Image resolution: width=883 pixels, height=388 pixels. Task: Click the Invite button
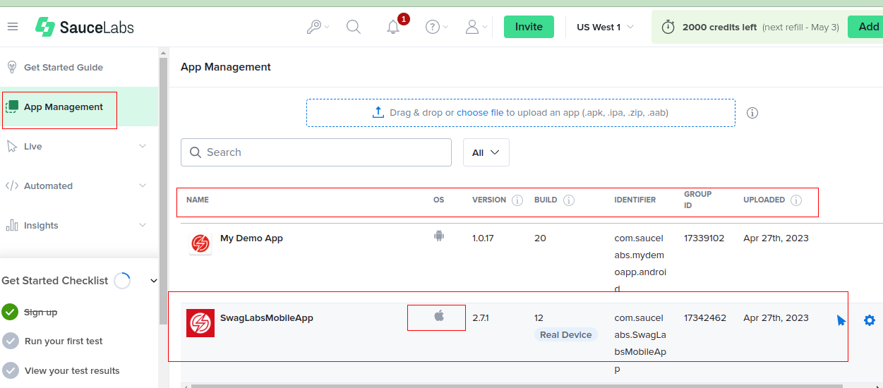pyautogui.click(x=529, y=27)
